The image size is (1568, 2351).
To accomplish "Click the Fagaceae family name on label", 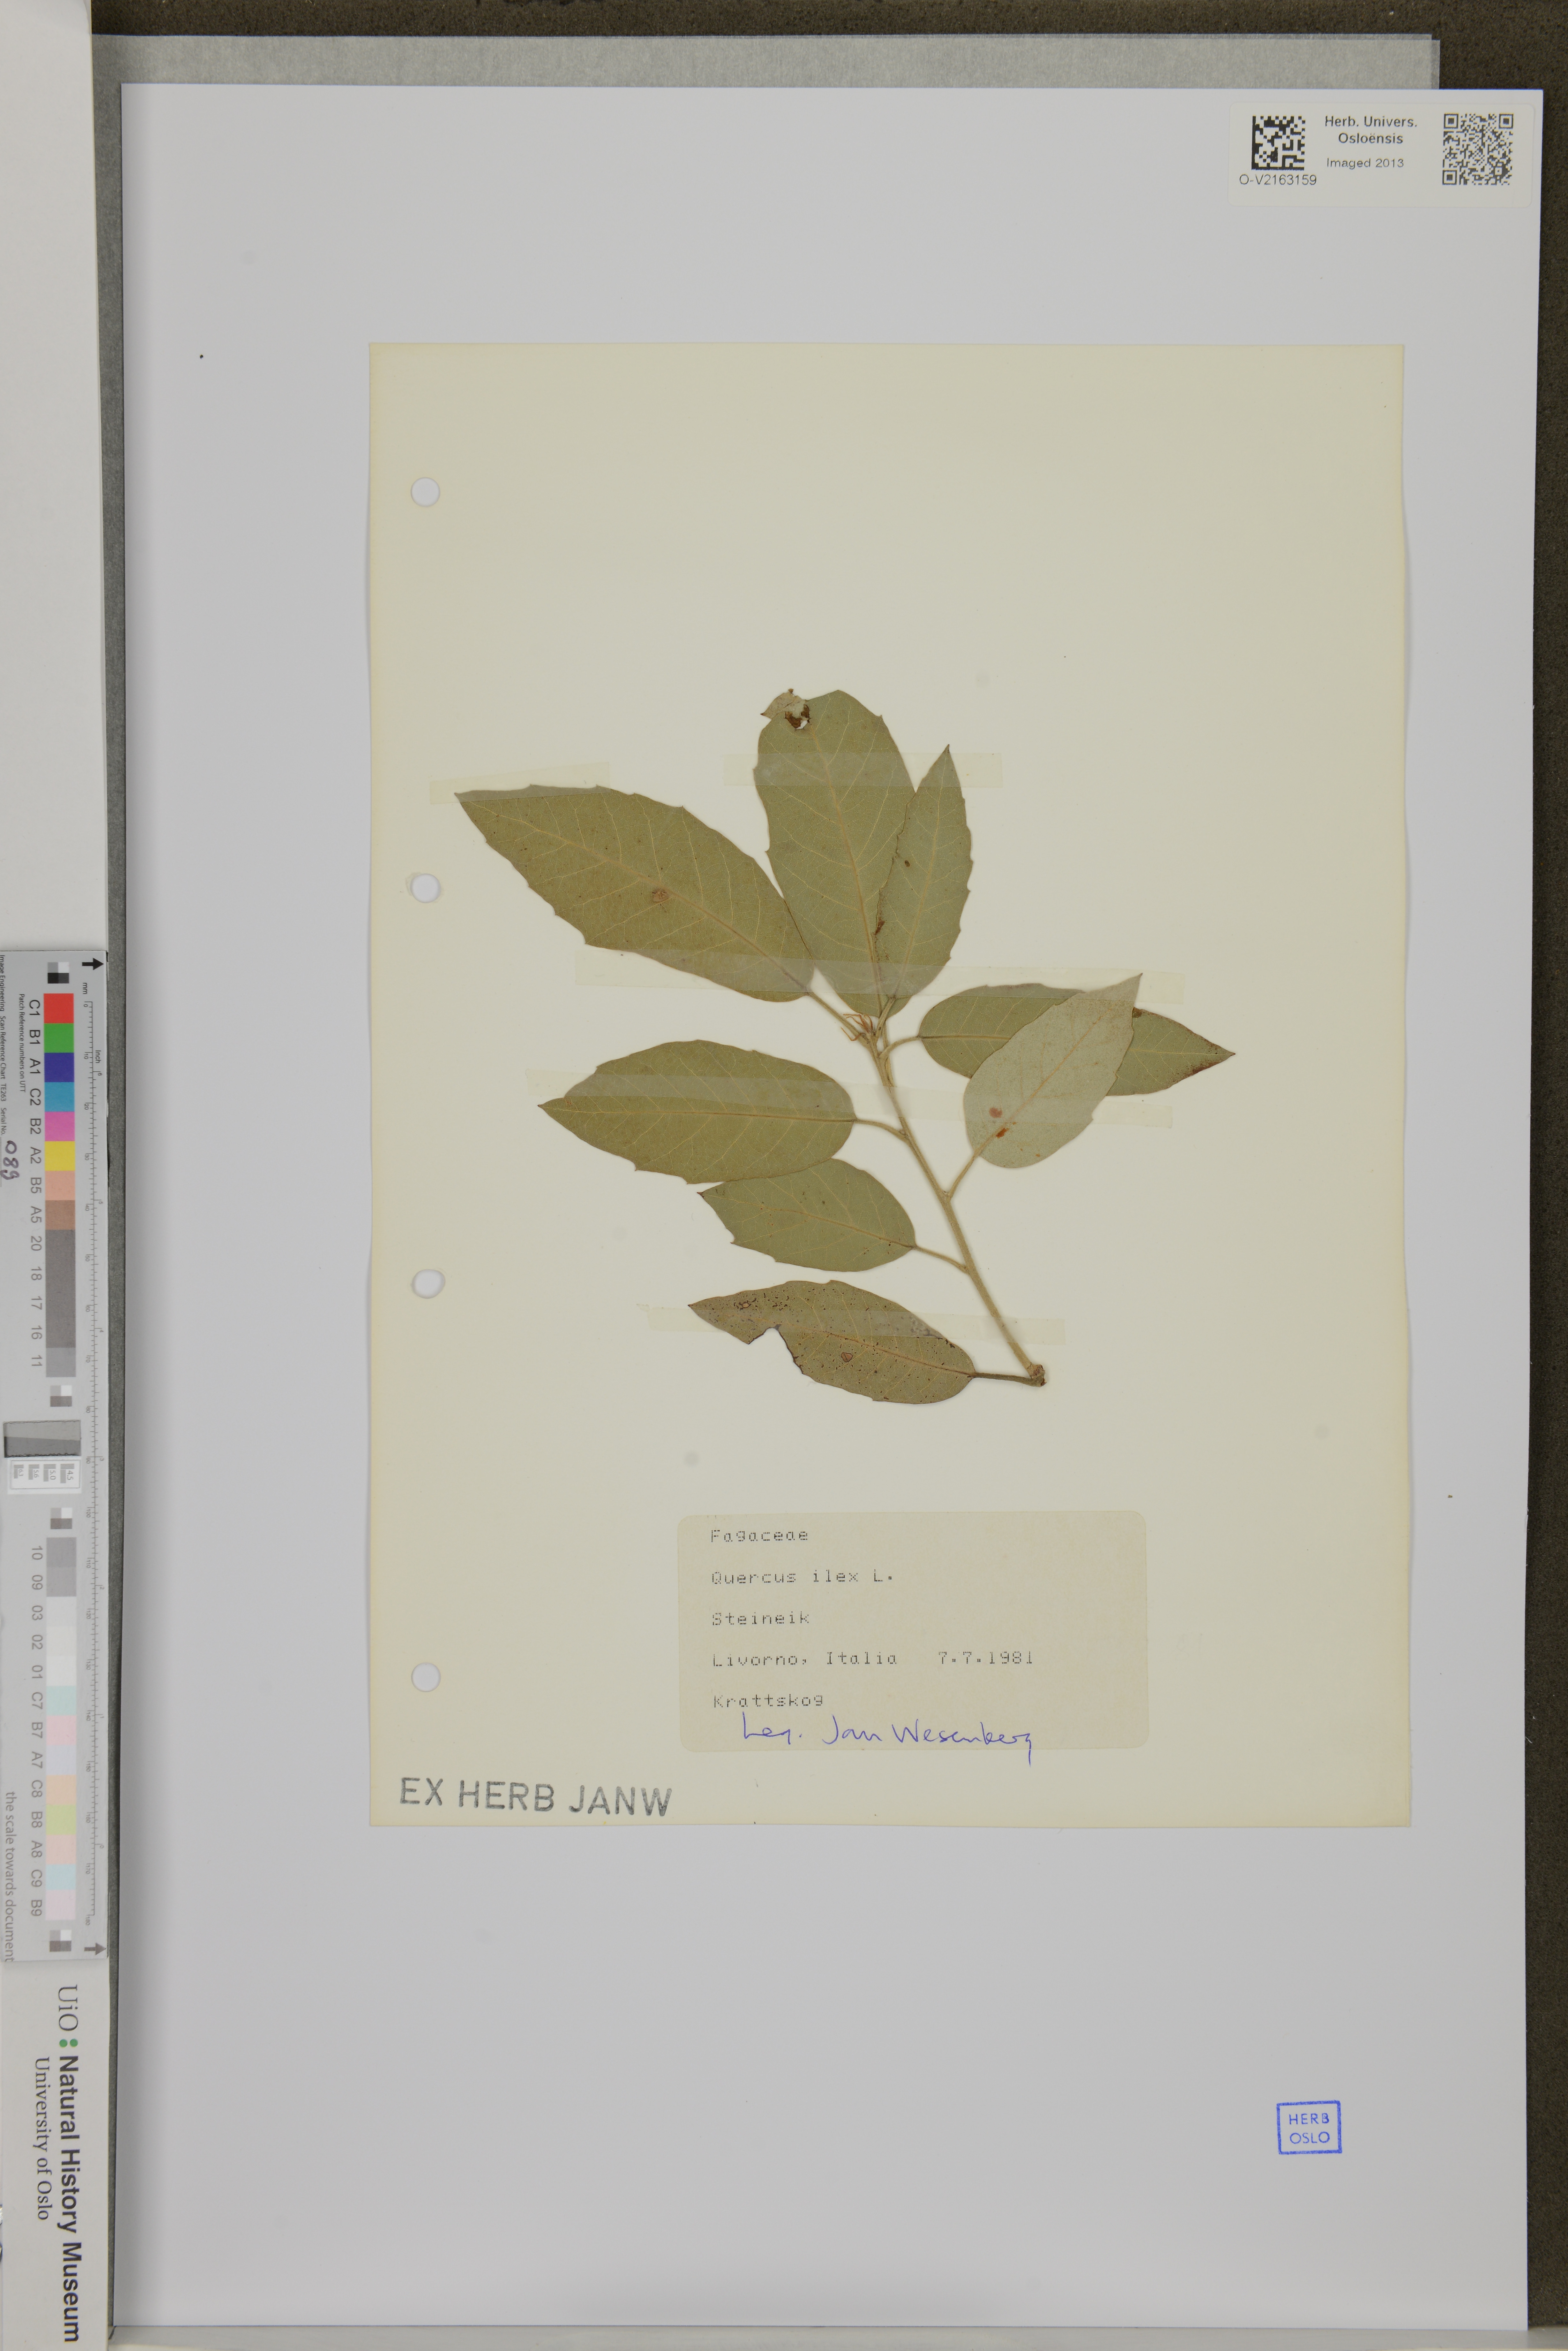I will point(759,1535).
